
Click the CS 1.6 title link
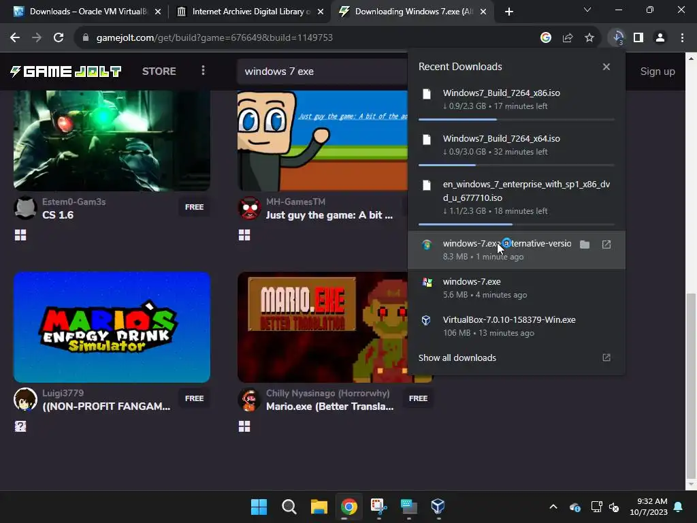click(x=58, y=215)
